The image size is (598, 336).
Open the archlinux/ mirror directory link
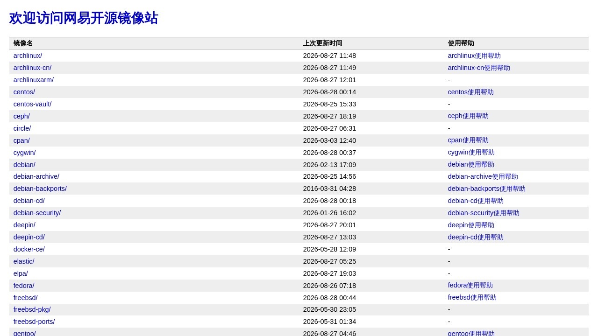(x=28, y=56)
